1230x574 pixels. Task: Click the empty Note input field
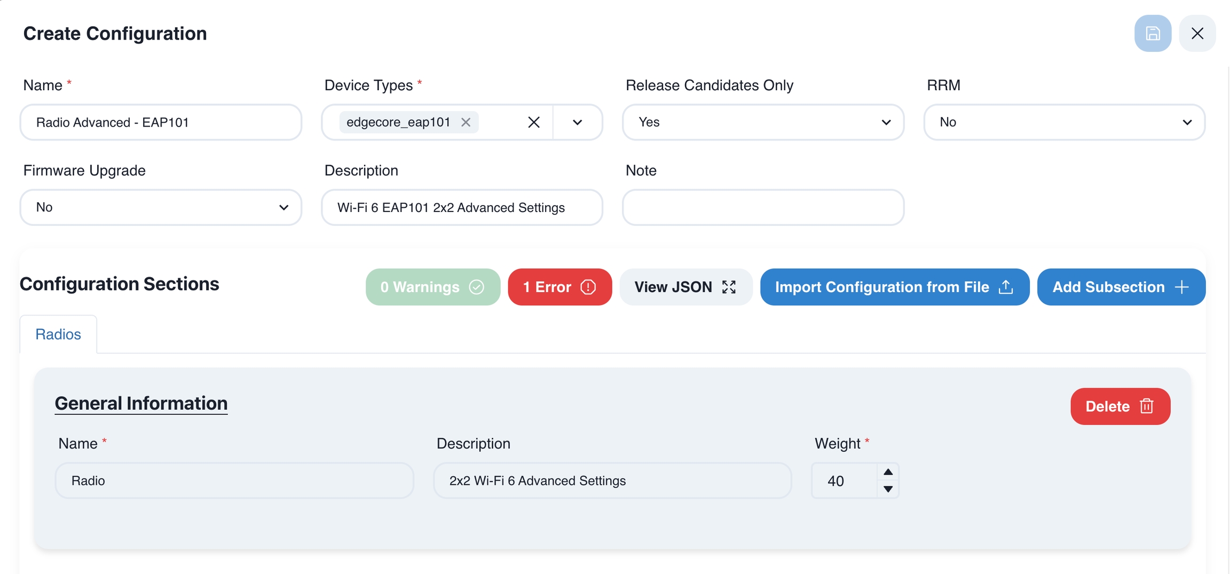point(762,207)
